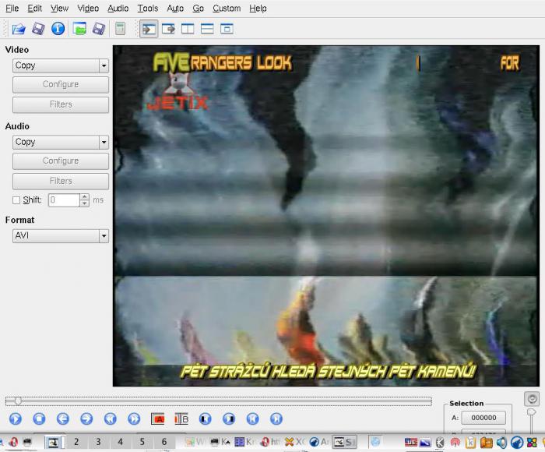This screenshot has width=545, height=452.
Task: Go to first frame button
Action: point(253,418)
